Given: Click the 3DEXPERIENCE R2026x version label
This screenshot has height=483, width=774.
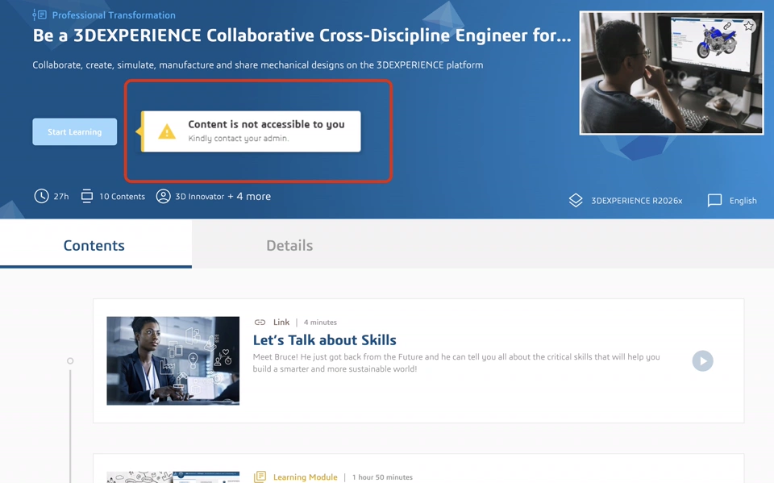Looking at the screenshot, I should (637, 201).
